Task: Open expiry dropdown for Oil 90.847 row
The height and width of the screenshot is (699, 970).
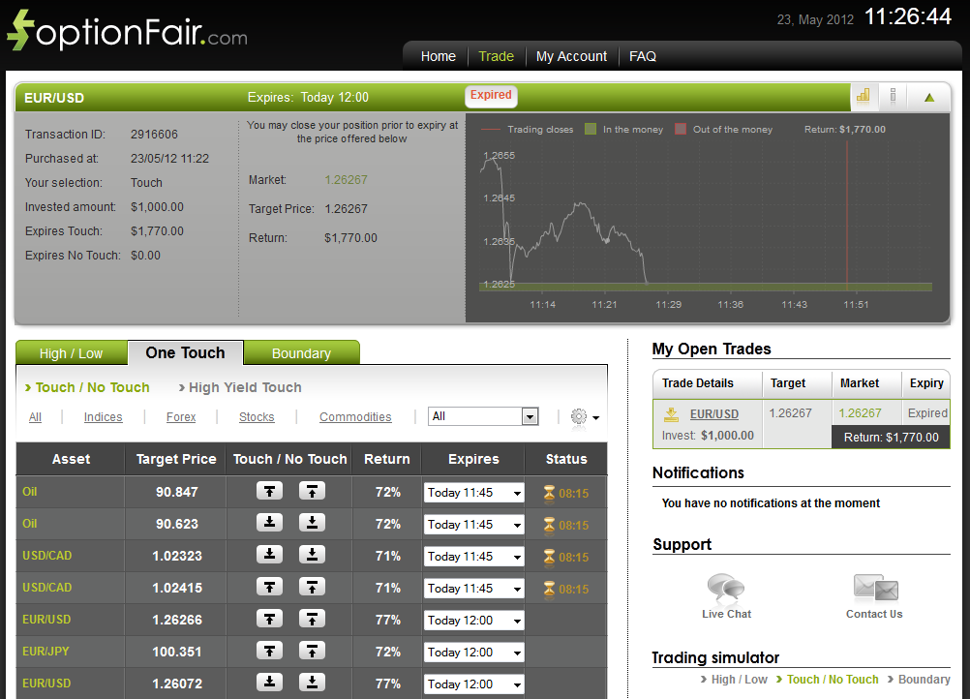Action: click(472, 492)
